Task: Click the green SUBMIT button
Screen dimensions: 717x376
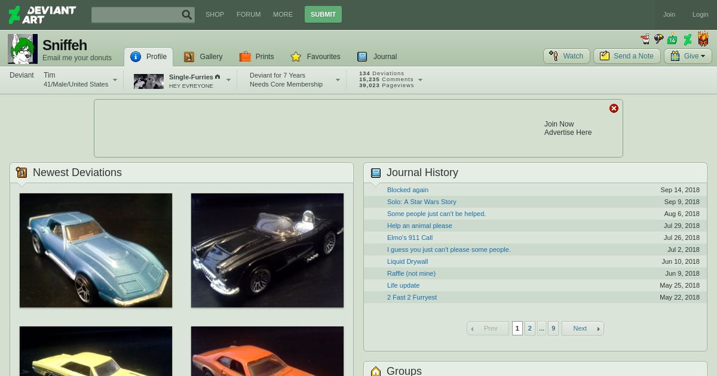Action: (x=323, y=14)
